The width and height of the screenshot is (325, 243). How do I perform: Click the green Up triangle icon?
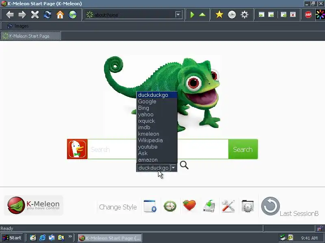[x=202, y=15]
